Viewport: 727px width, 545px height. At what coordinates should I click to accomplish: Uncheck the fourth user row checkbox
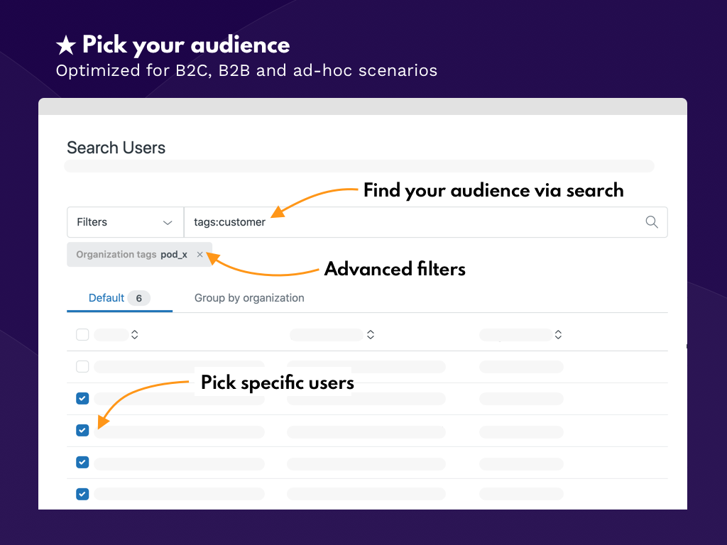pyautogui.click(x=82, y=462)
